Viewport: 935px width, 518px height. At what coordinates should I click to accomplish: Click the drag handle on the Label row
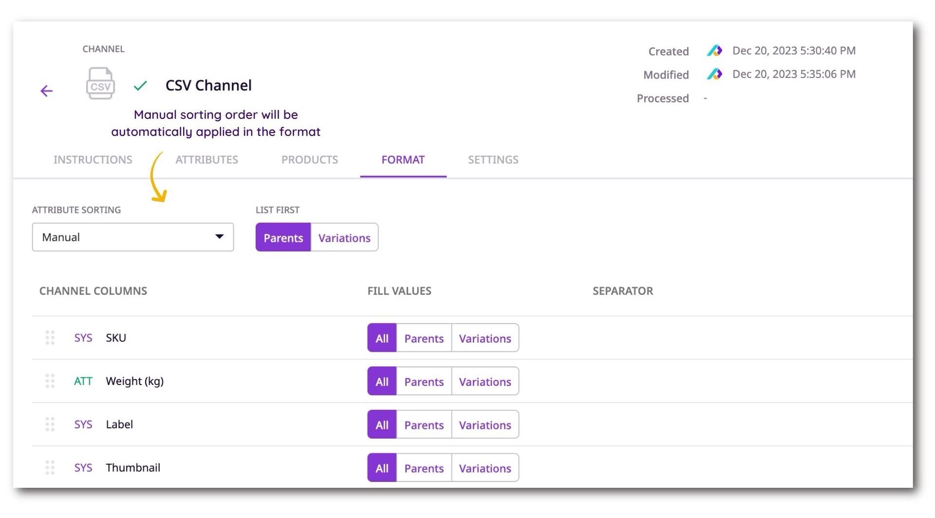point(50,424)
